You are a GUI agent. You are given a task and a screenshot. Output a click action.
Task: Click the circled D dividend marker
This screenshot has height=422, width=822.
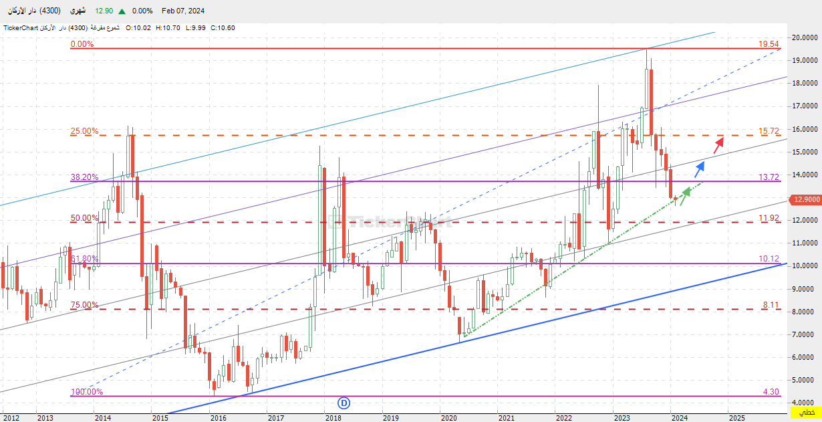pyautogui.click(x=344, y=403)
